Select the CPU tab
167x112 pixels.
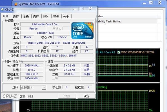tap(6, 16)
